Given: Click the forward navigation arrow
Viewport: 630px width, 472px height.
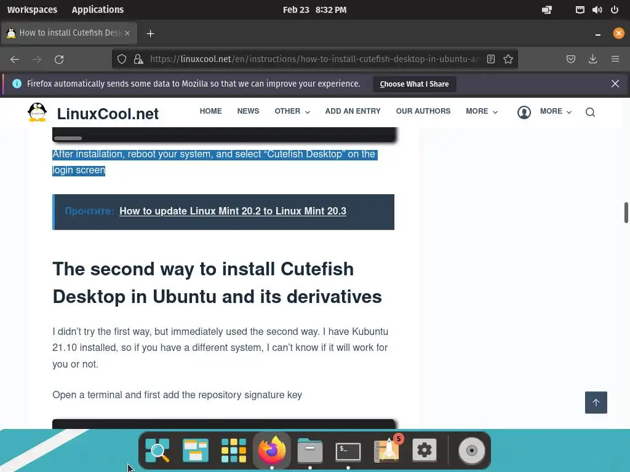Looking at the screenshot, I should [37, 60].
